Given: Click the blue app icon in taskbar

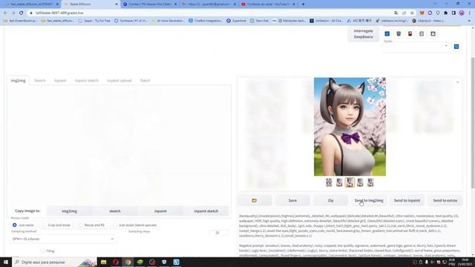Looking at the screenshot, I should [177, 262].
